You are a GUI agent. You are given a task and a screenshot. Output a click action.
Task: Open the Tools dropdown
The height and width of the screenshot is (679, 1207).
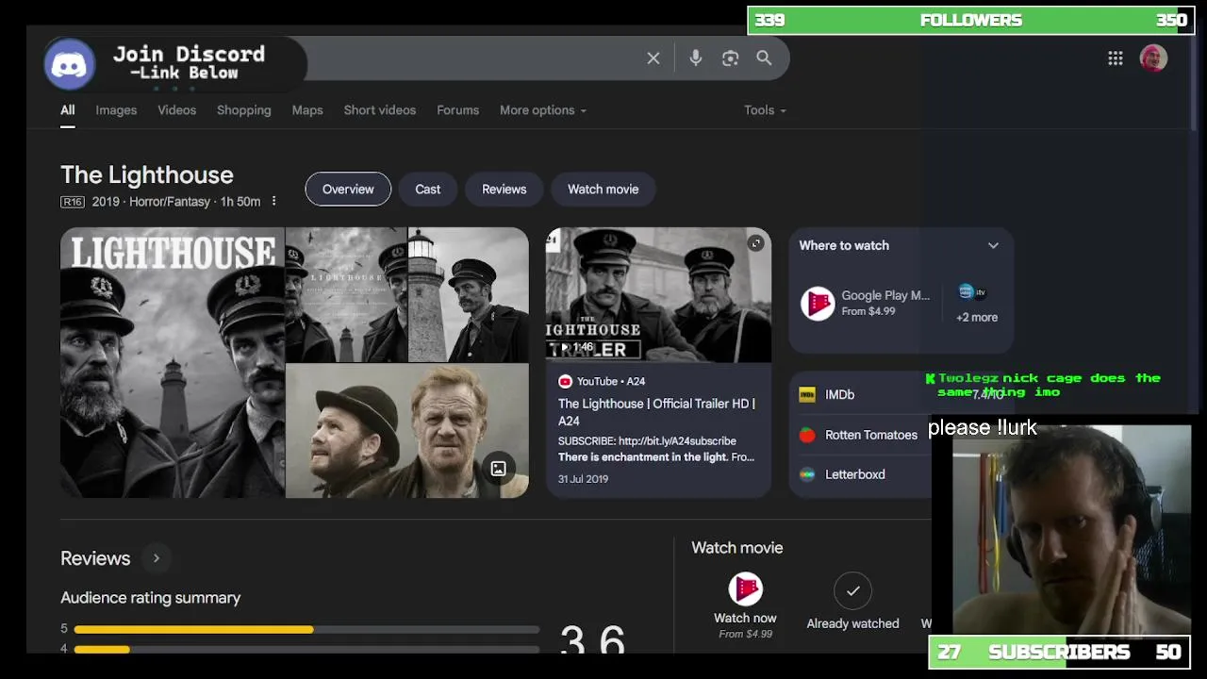click(765, 110)
